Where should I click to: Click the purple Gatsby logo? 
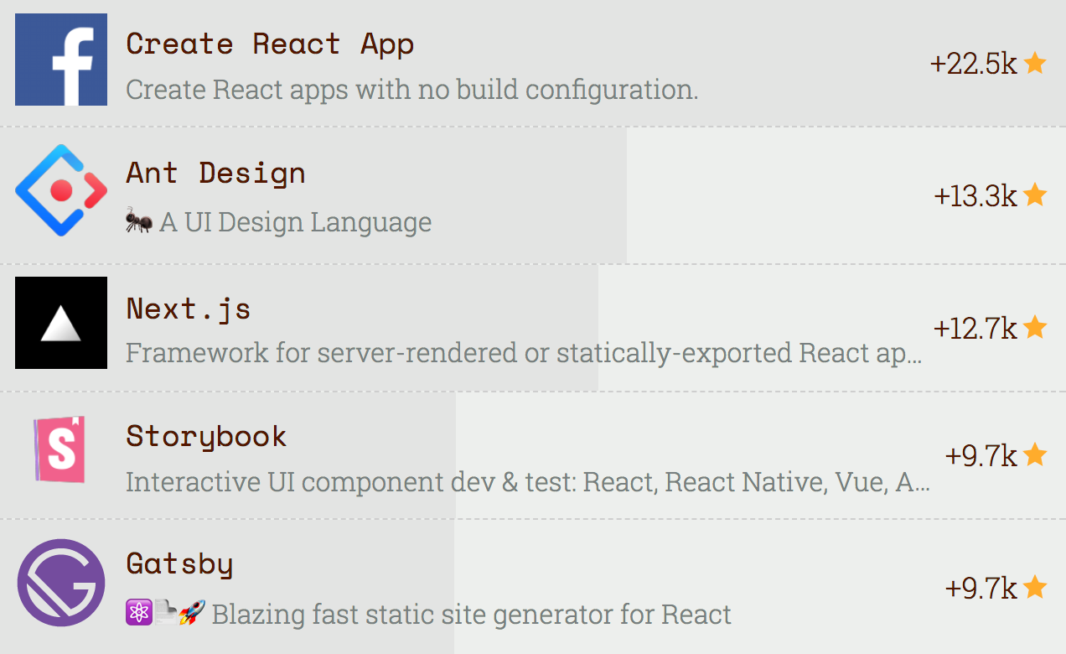[x=61, y=583]
